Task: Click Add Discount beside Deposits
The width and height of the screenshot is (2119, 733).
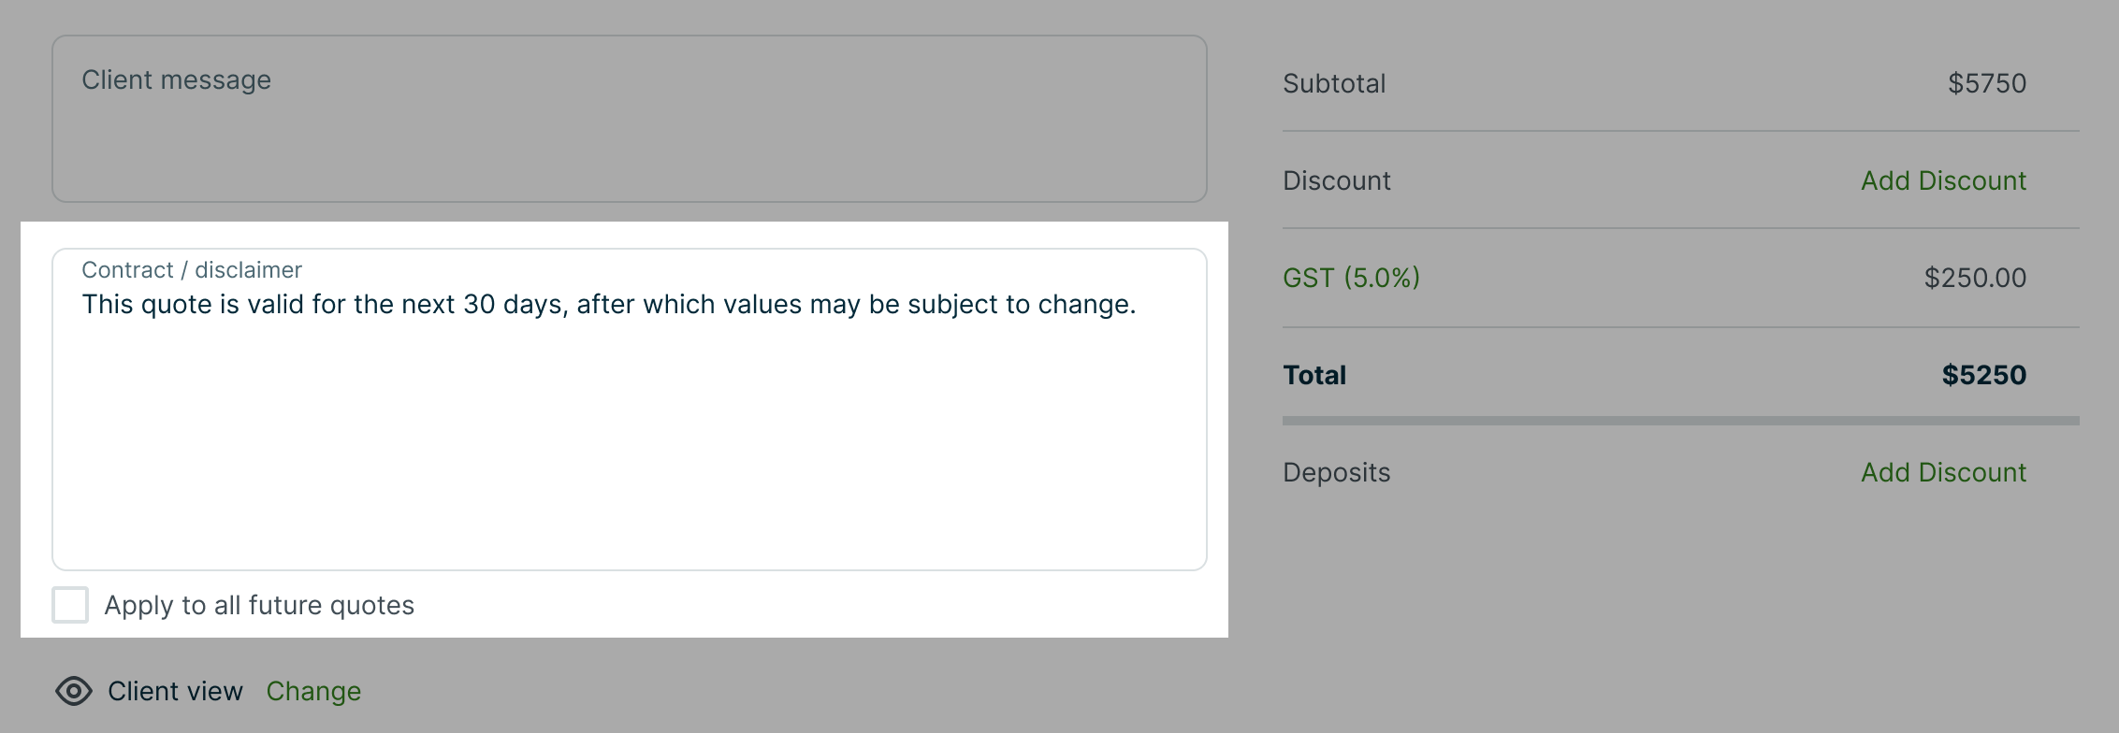Action: pyautogui.click(x=1943, y=472)
